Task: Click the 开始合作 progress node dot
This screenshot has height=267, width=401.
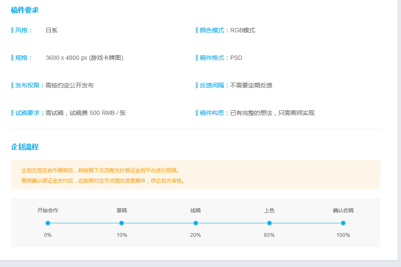Action: [48, 223]
